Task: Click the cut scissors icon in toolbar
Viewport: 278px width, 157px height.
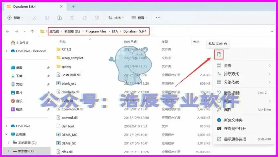Action: [x=34, y=18]
